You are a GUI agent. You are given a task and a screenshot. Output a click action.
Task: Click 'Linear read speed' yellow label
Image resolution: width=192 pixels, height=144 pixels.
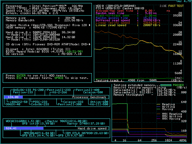pos(111,25)
